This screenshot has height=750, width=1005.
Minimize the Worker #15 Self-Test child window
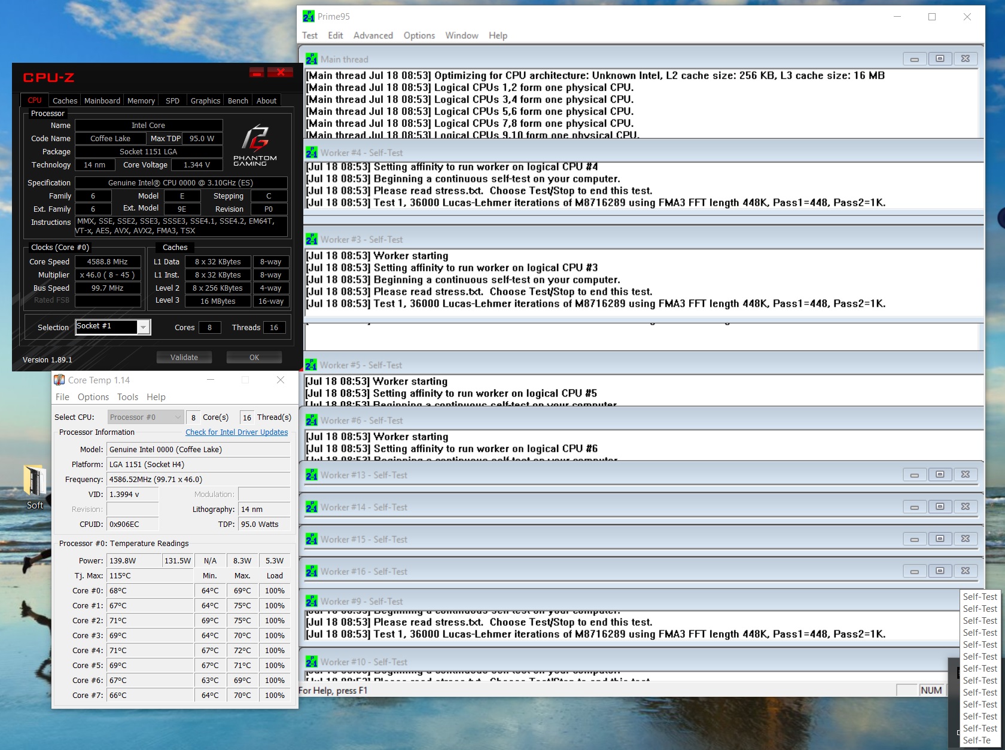tap(914, 539)
